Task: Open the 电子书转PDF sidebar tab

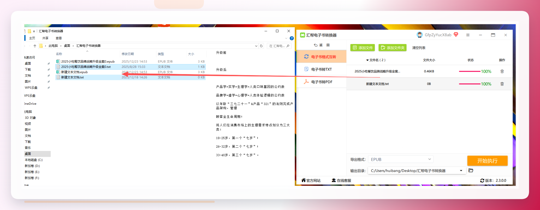Action: tap(322, 82)
